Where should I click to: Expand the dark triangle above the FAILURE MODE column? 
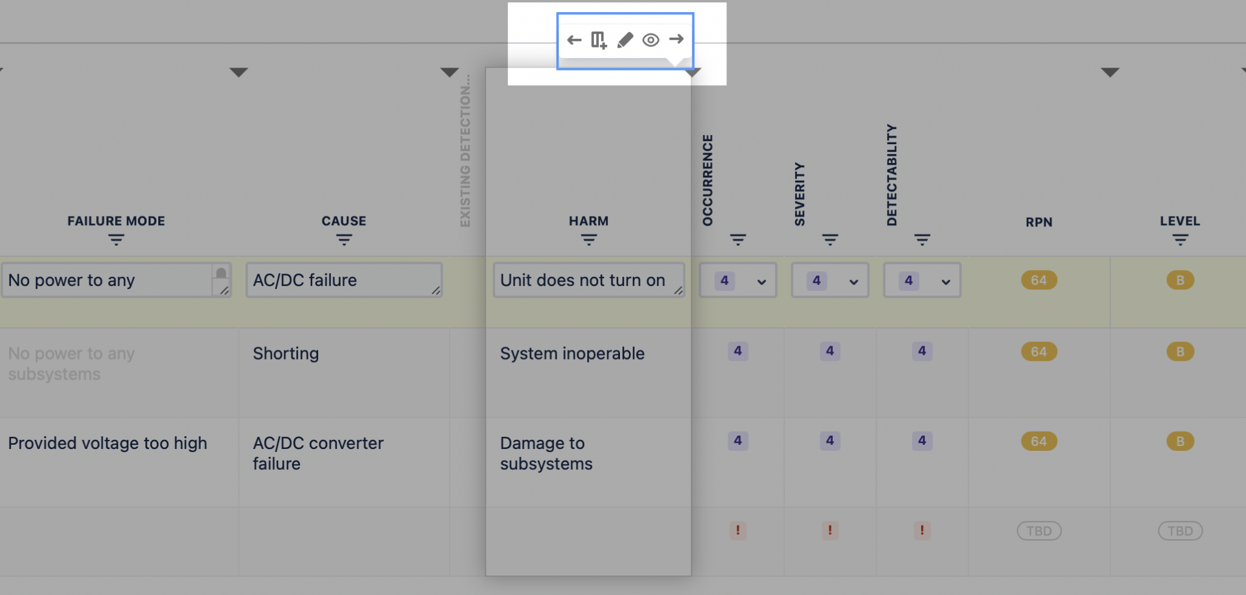pos(238,71)
